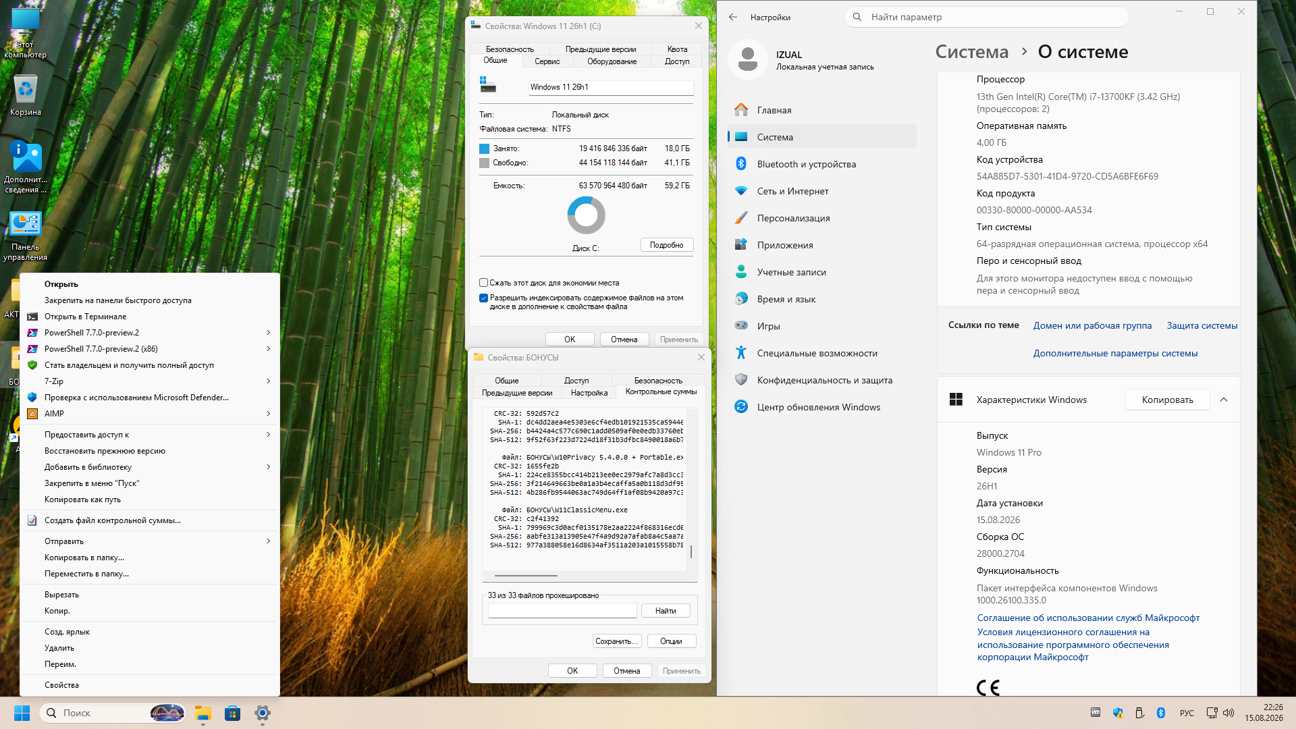1296x729 pixels.
Task: Select Свойства in the context menu
Action: [x=150, y=685]
